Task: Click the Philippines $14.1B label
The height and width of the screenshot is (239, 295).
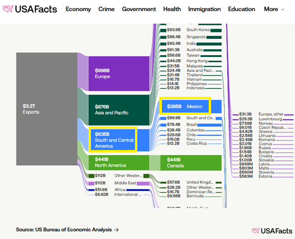Action: [x=186, y=84]
